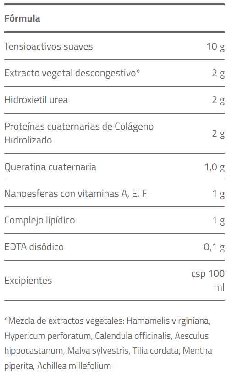Viewport: 232px width, 378px height.
Task: Click the Fórmula table header
Action: (22, 18)
